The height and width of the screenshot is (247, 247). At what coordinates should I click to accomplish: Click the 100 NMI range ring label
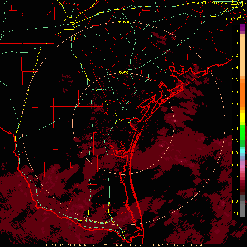coord(123,22)
